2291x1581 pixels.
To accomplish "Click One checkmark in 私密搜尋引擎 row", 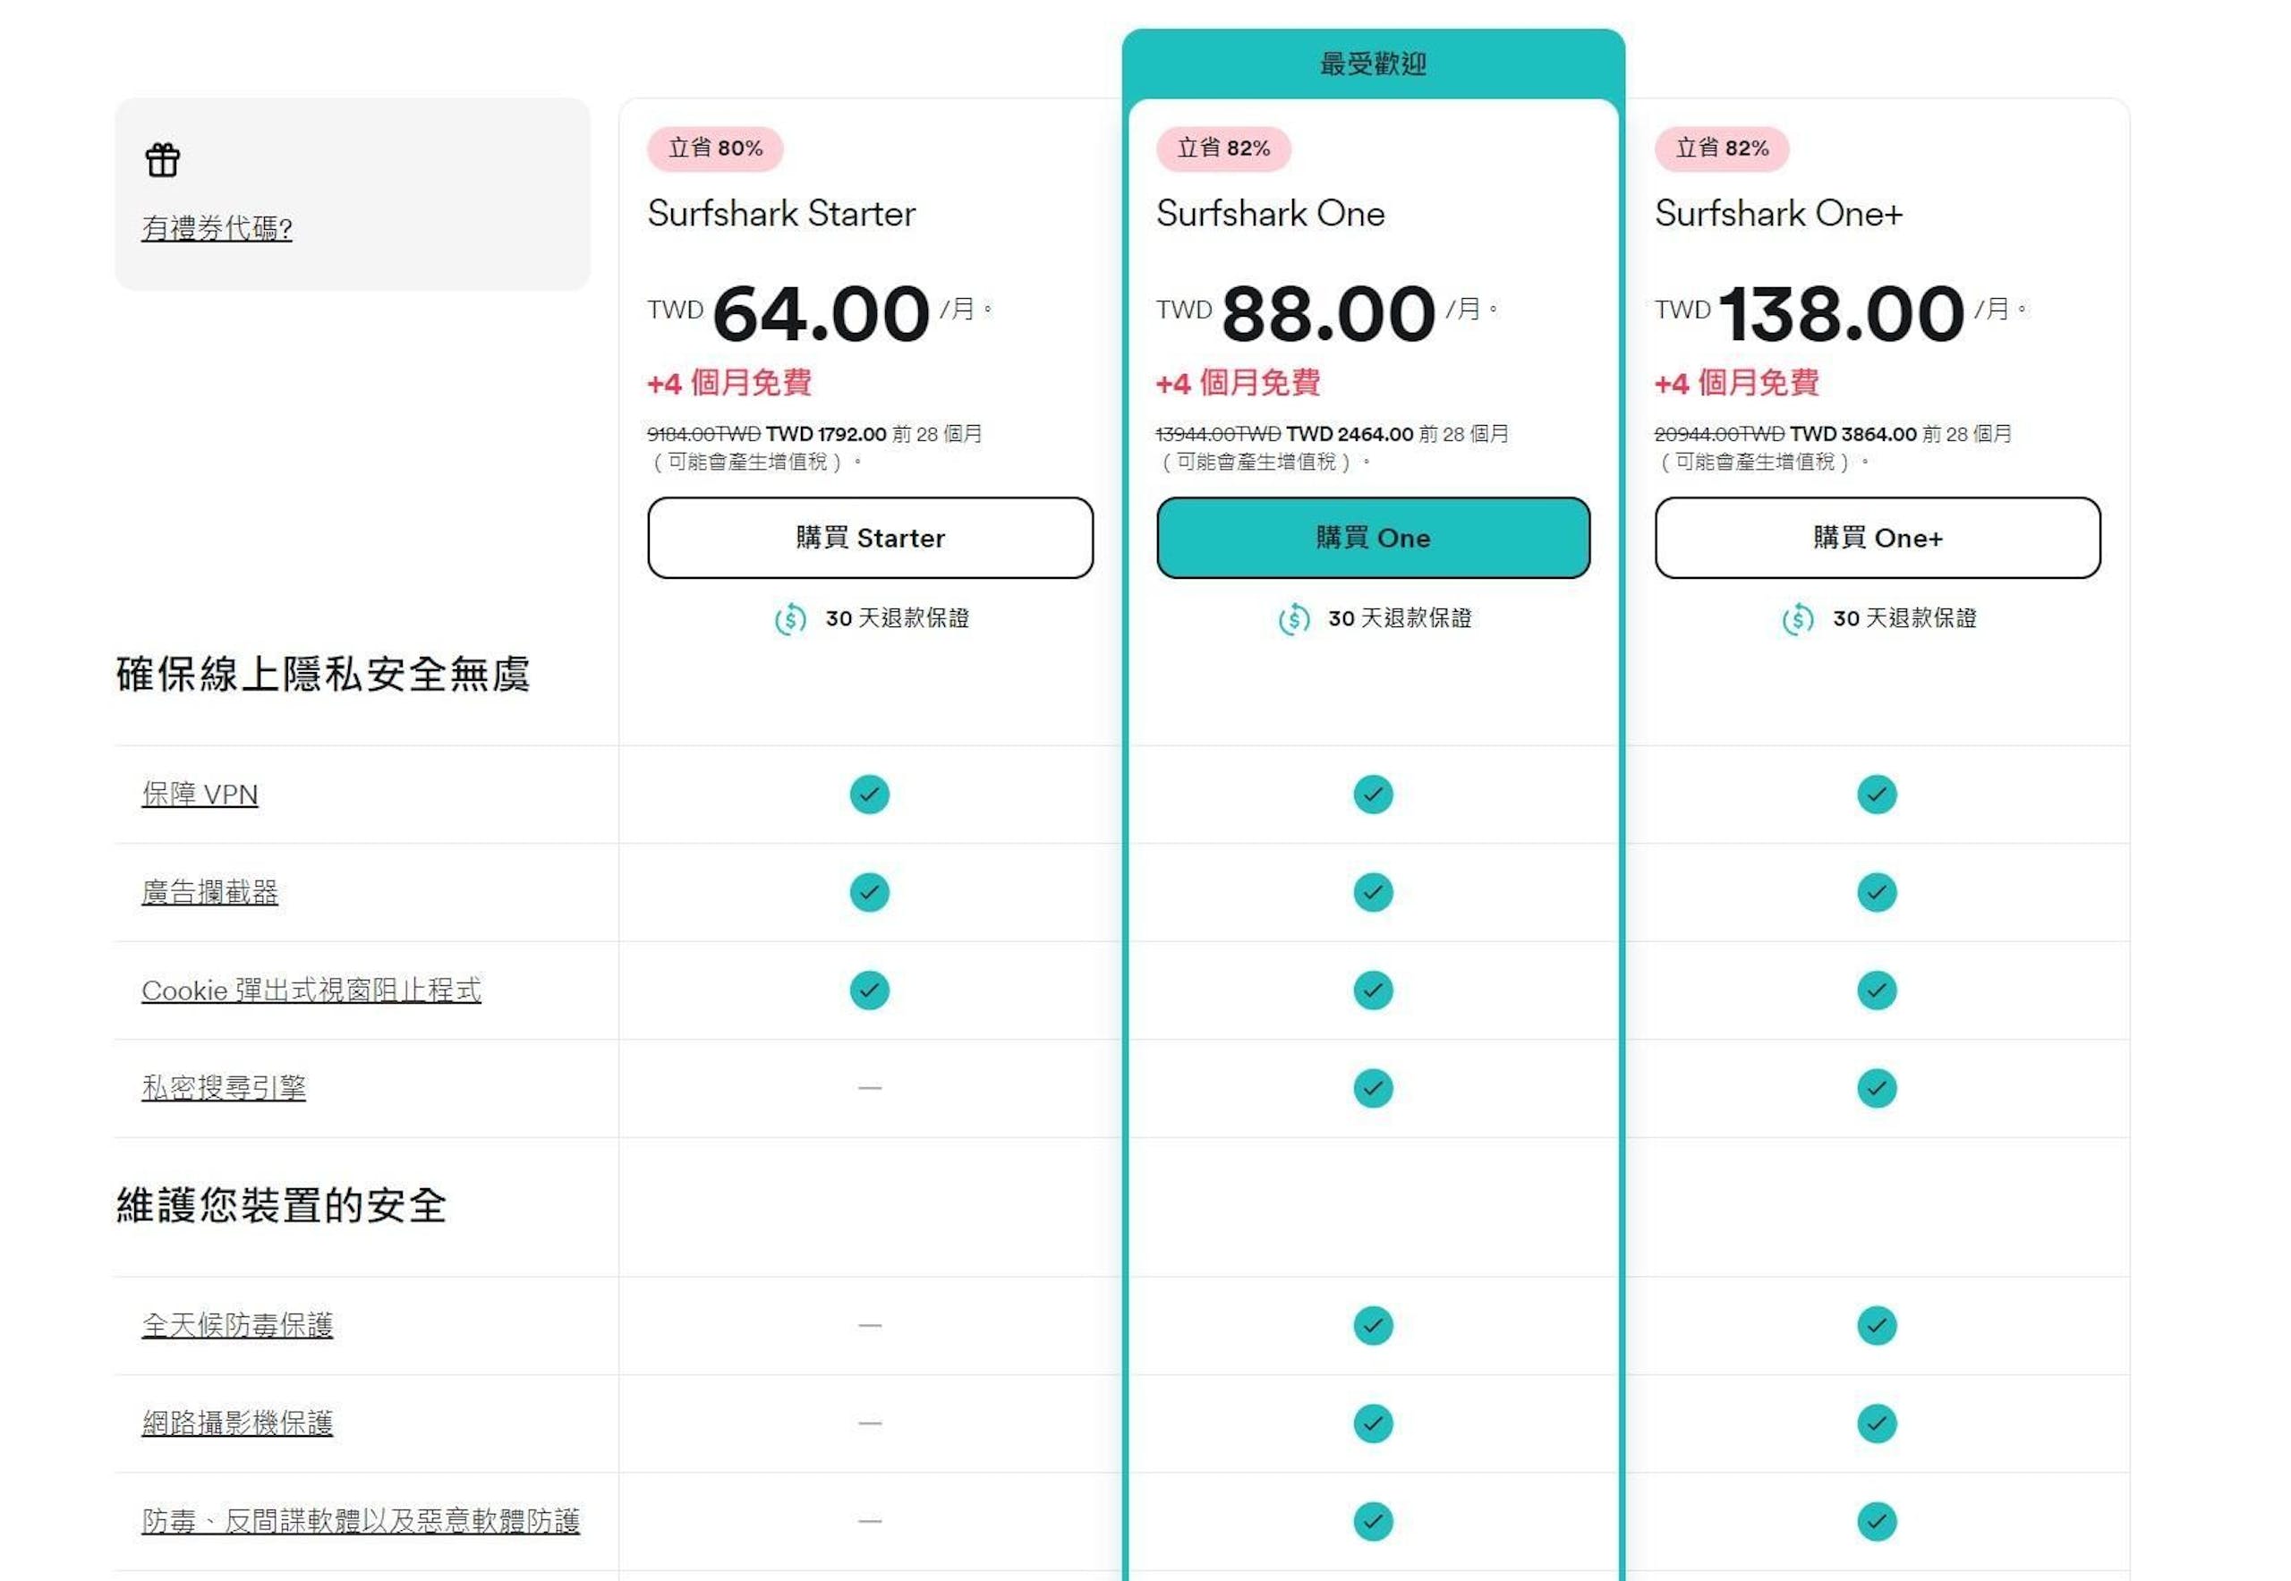I will coord(1373,1089).
